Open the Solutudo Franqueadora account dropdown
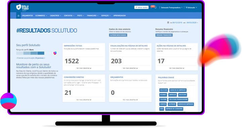This screenshot has height=128, width=242. coord(172,7)
